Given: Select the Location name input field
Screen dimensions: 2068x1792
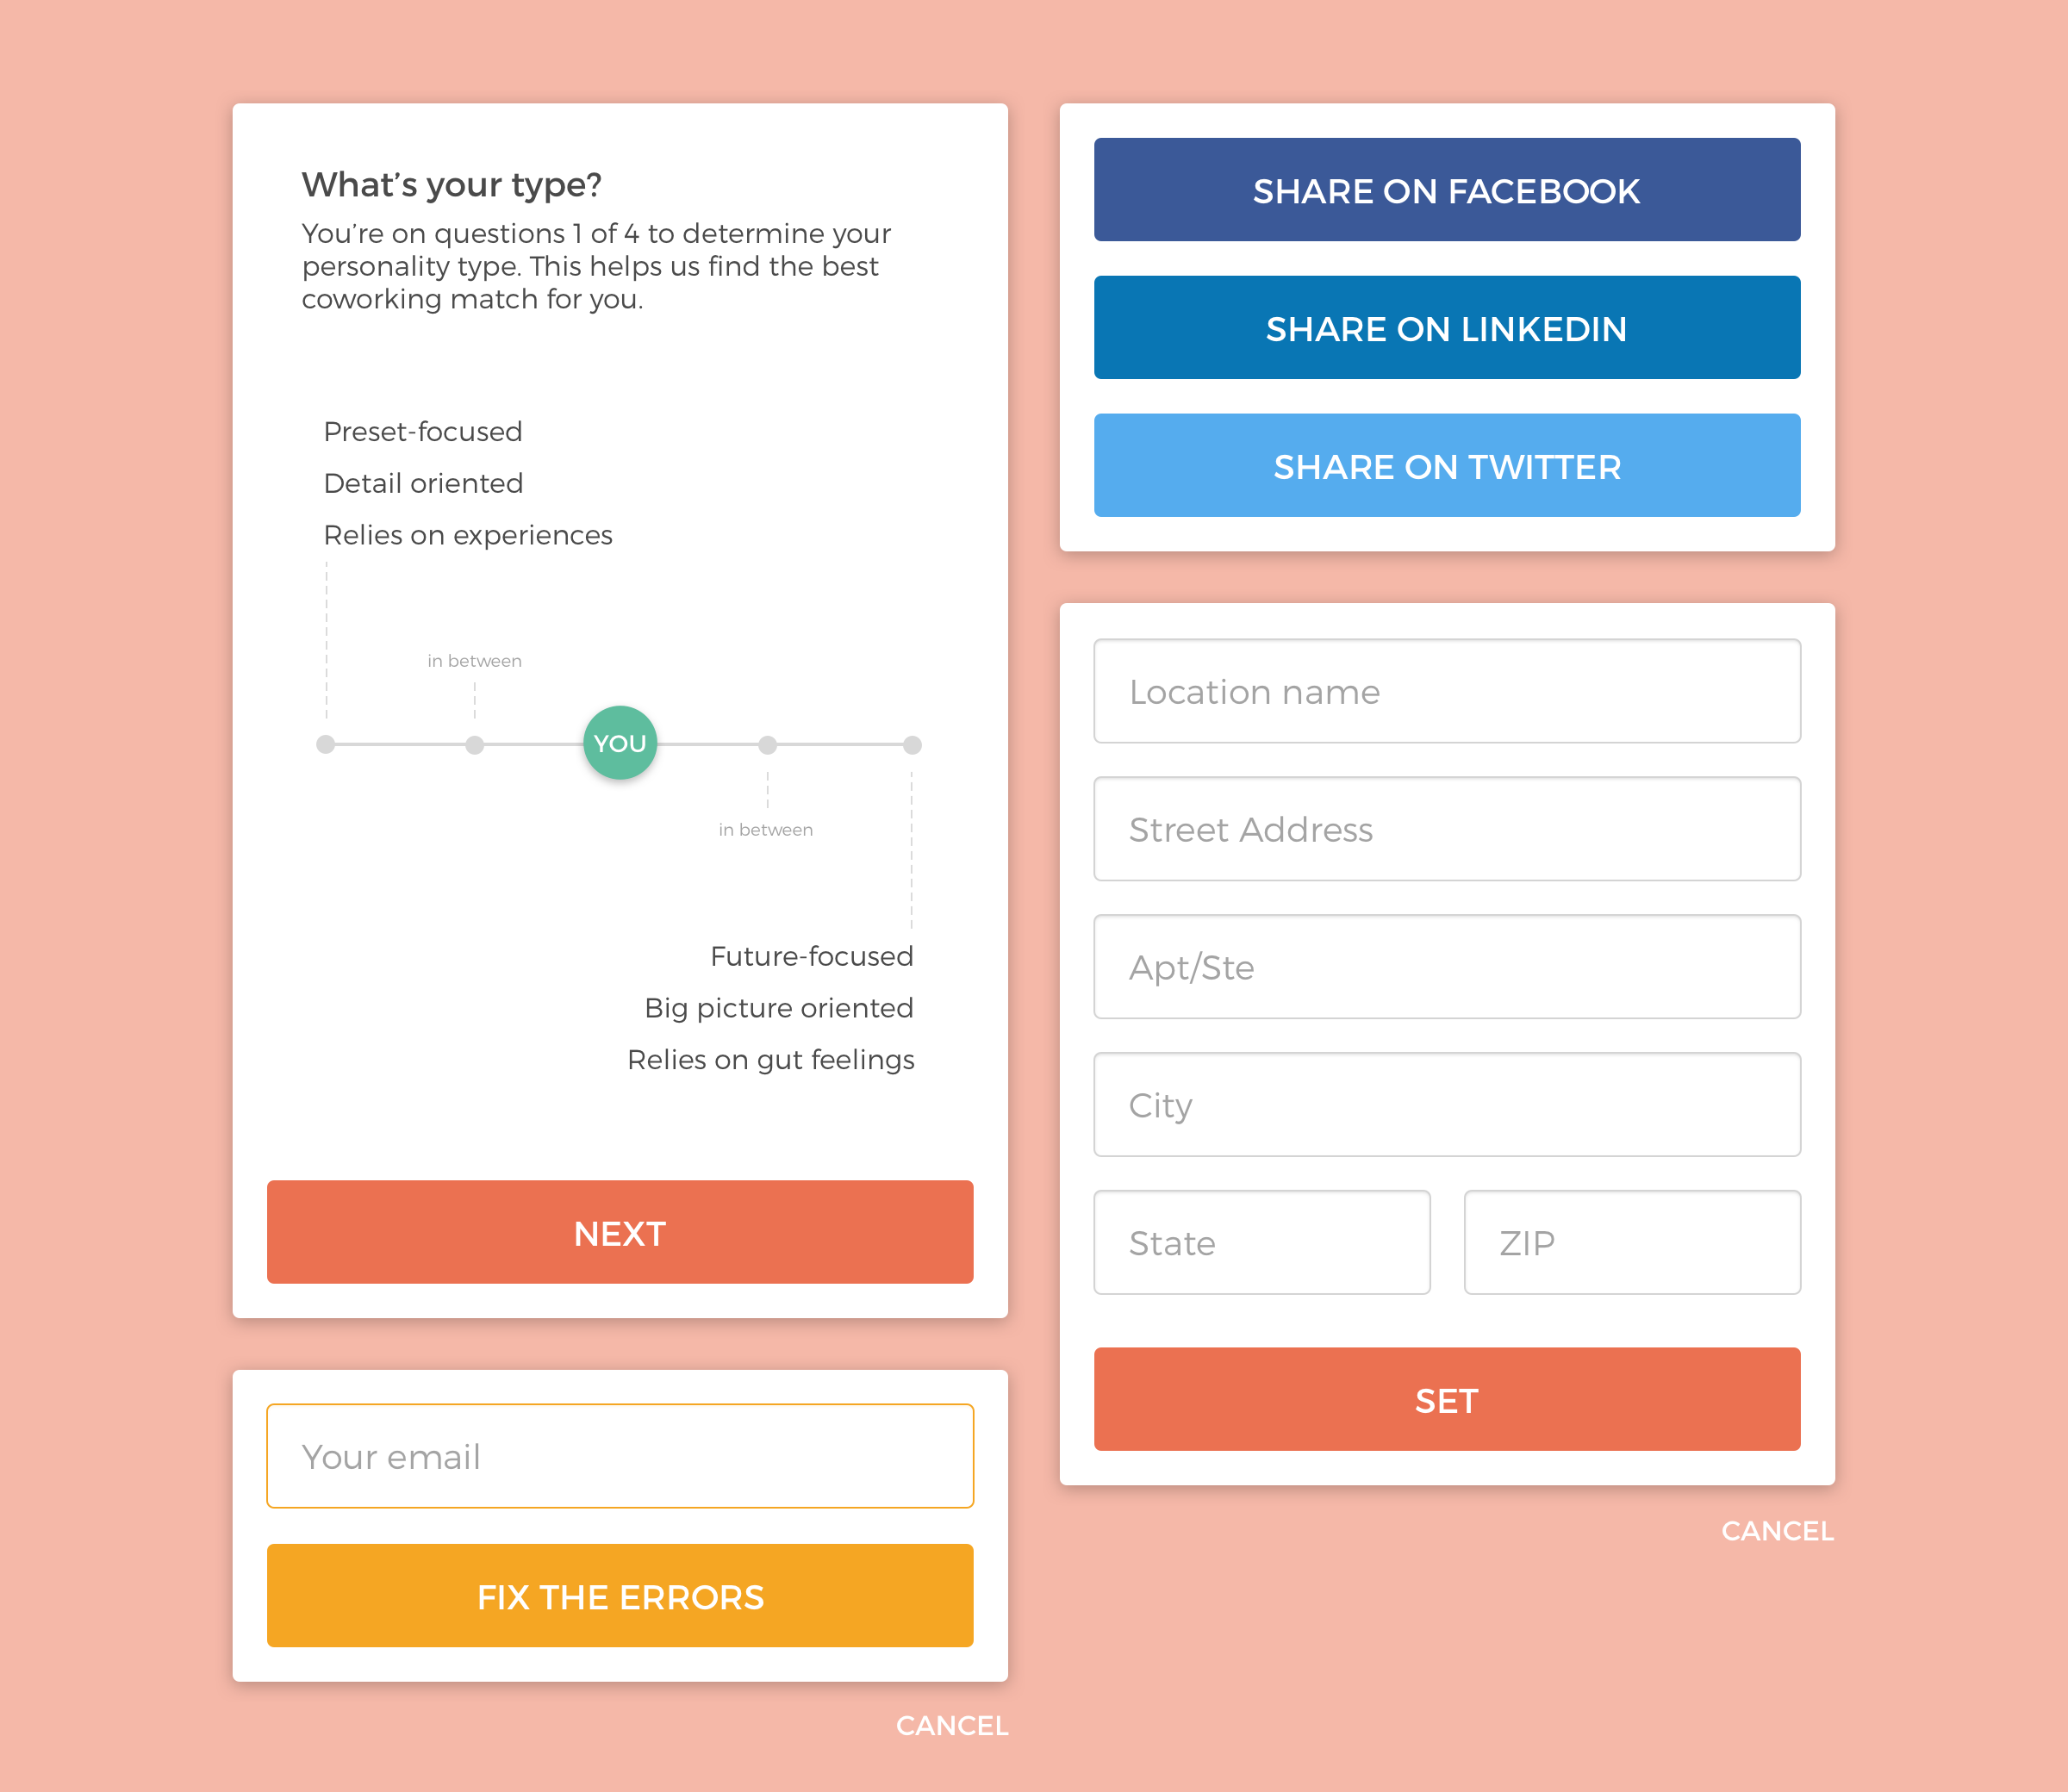Looking at the screenshot, I should (x=1444, y=691).
